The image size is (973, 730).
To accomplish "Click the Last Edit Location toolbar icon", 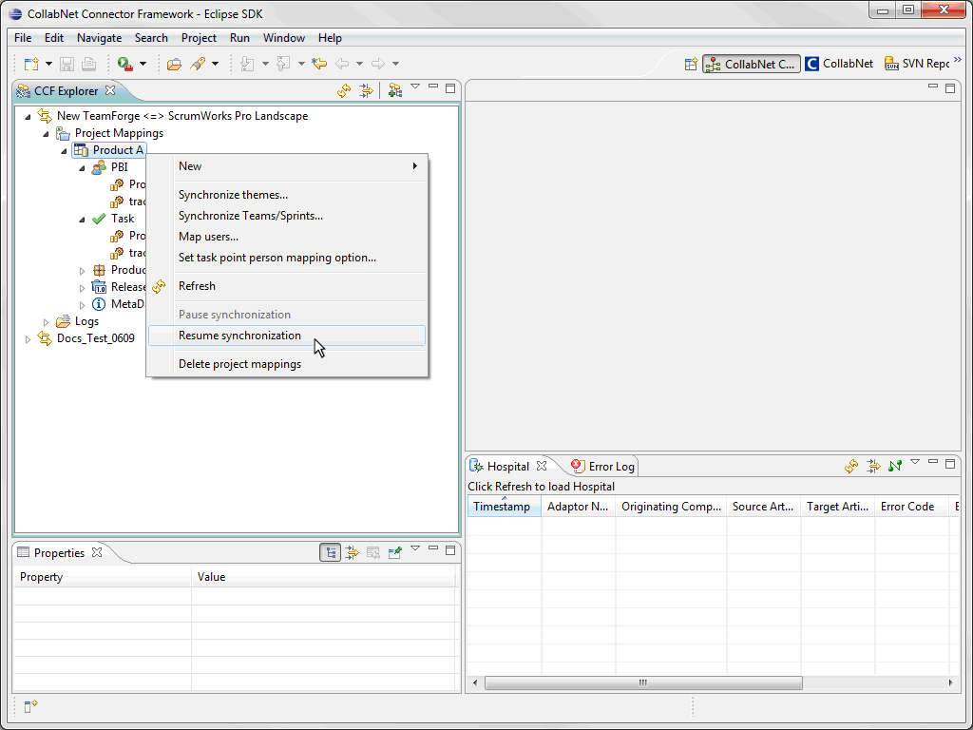I will pos(319,64).
